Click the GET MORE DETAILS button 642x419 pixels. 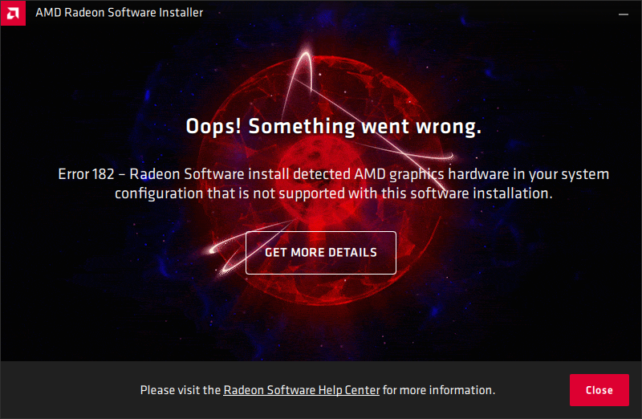pyautogui.click(x=320, y=253)
